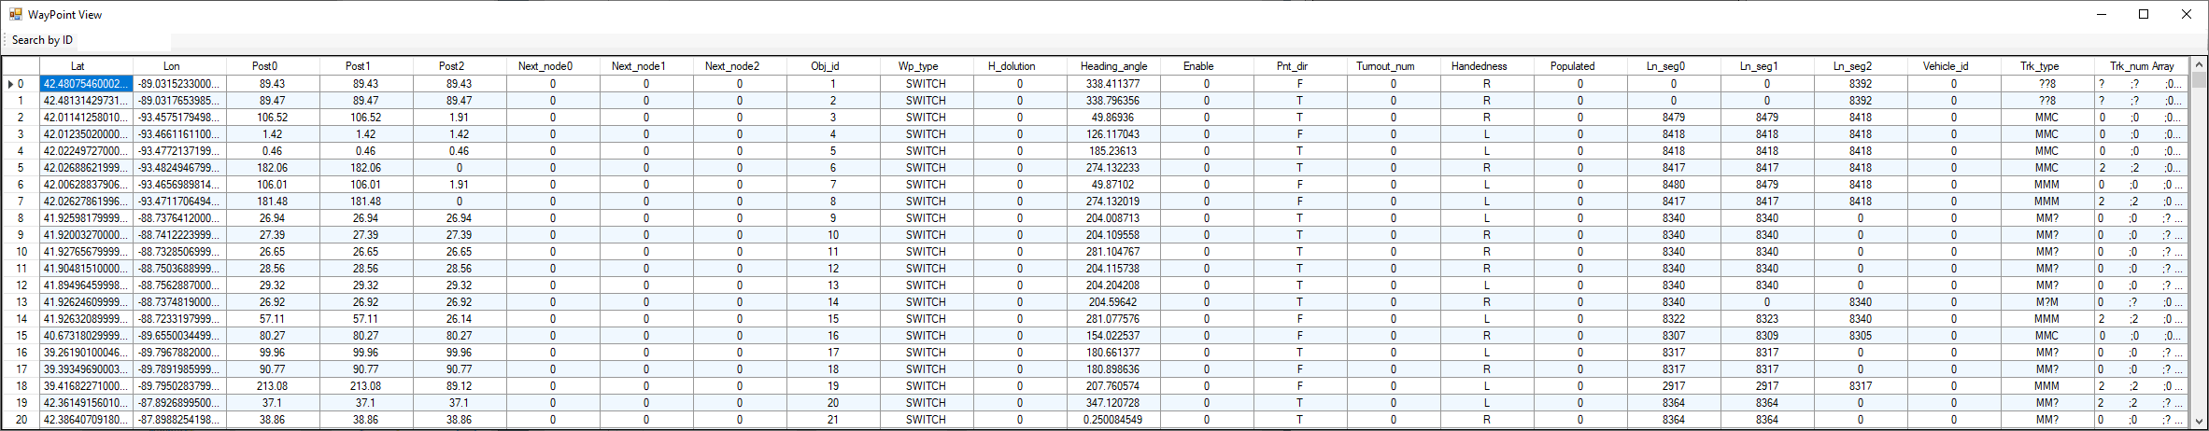Close the WayPoint View window
Viewport: 2209px width, 431px height.
click(2186, 14)
